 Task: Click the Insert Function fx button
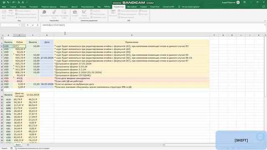click(38, 25)
